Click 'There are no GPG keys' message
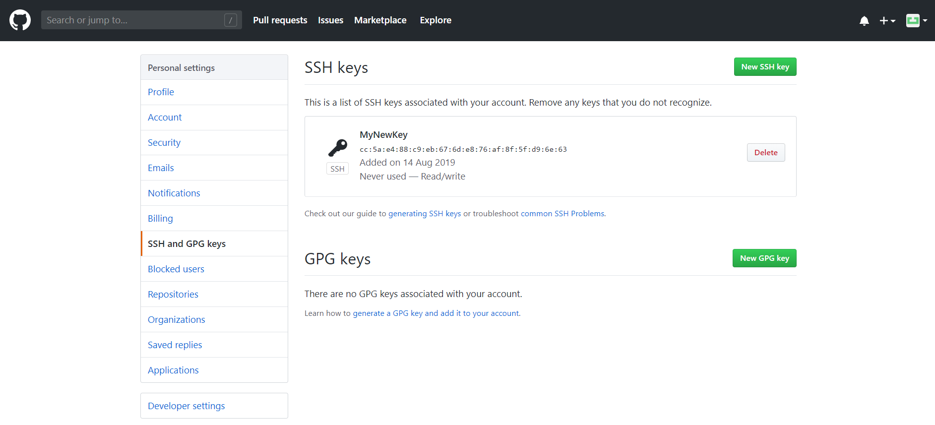Viewport: 935px width, 425px height. coord(413,294)
